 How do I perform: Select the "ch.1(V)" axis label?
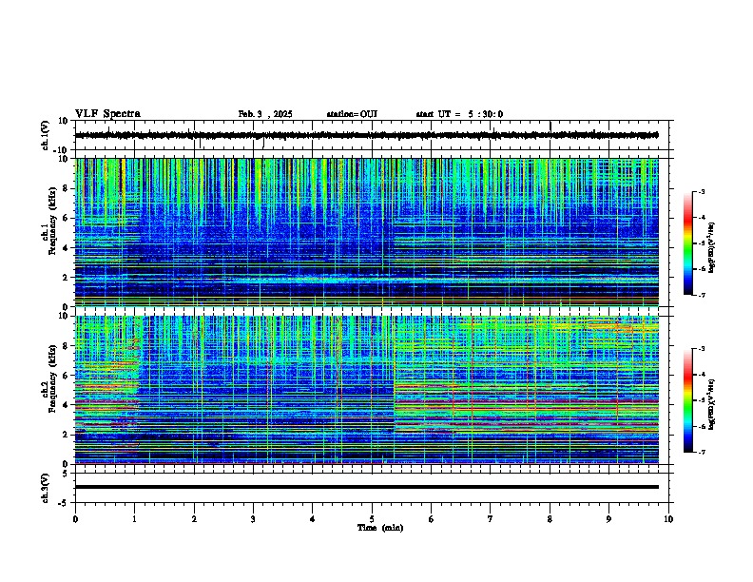click(45, 135)
